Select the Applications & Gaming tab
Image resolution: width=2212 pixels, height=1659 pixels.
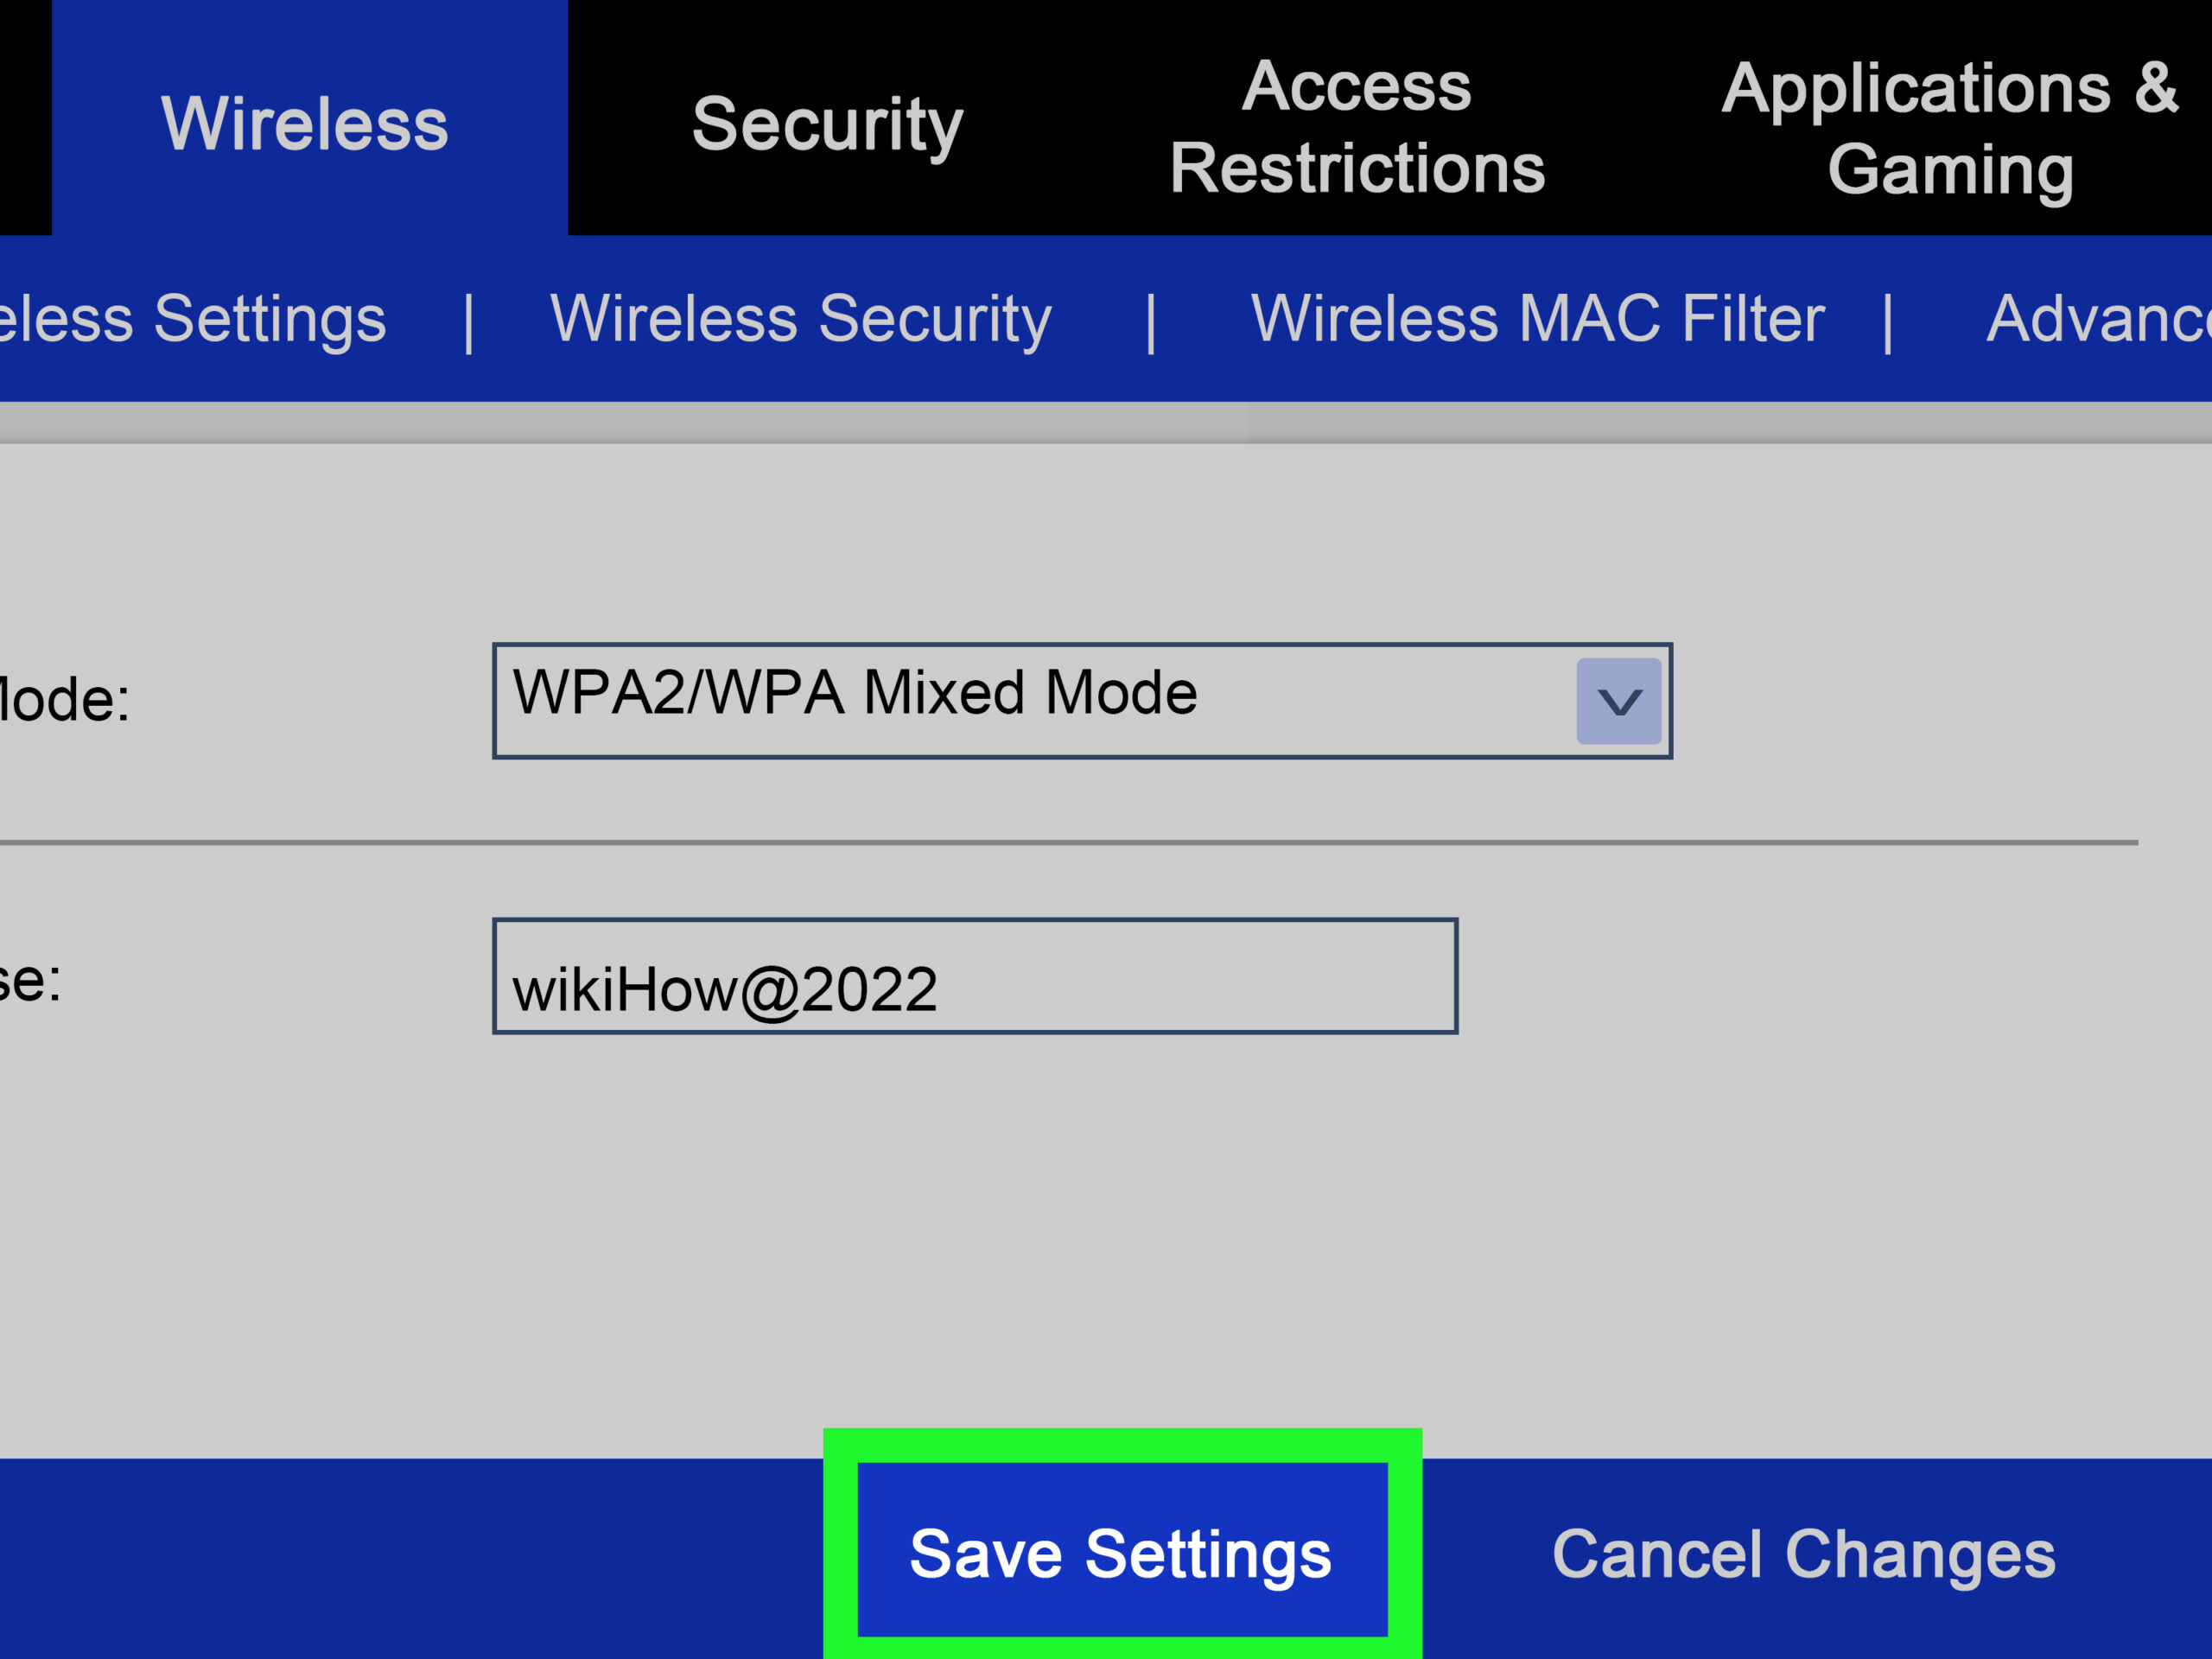pyautogui.click(x=1949, y=128)
